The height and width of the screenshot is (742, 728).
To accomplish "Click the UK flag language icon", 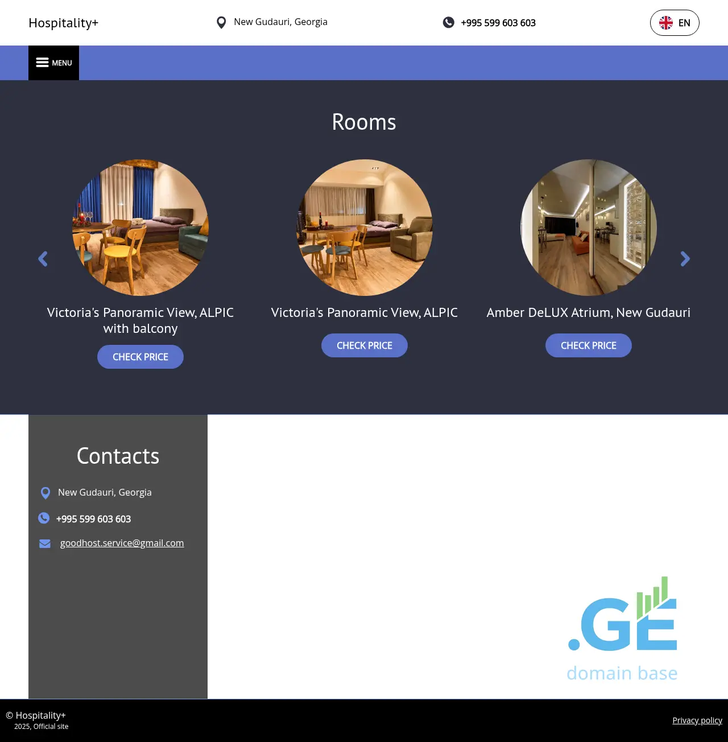I will pos(665,23).
